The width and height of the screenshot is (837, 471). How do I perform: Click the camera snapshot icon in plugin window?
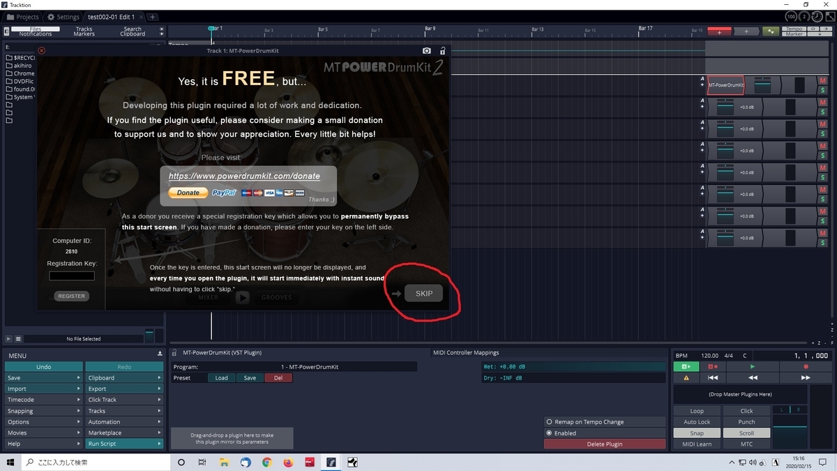pyautogui.click(x=427, y=51)
